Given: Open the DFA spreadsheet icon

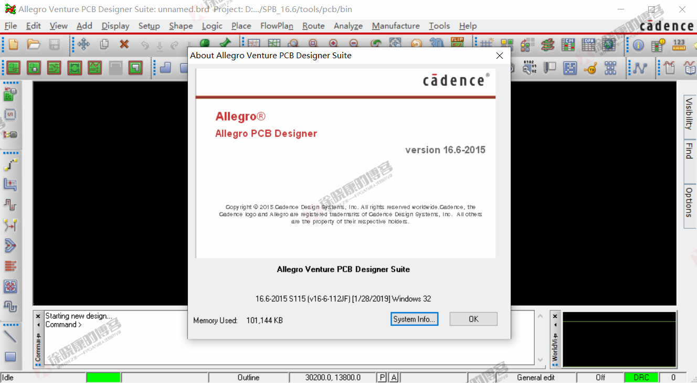Looking at the screenshot, I should (x=588, y=45).
